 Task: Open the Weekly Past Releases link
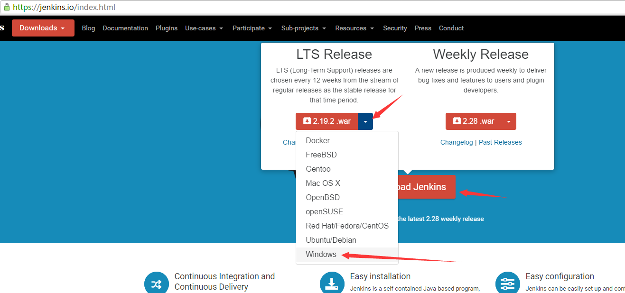pyautogui.click(x=500, y=142)
